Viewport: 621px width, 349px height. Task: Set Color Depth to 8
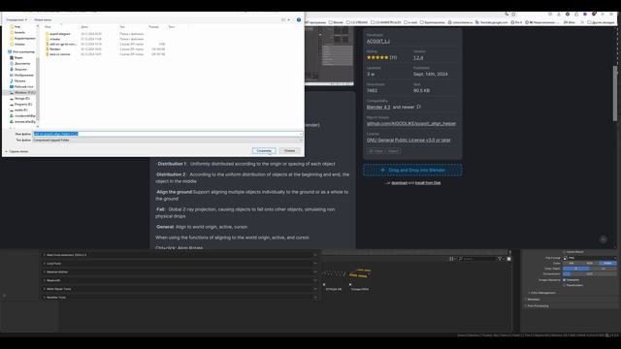576,269
